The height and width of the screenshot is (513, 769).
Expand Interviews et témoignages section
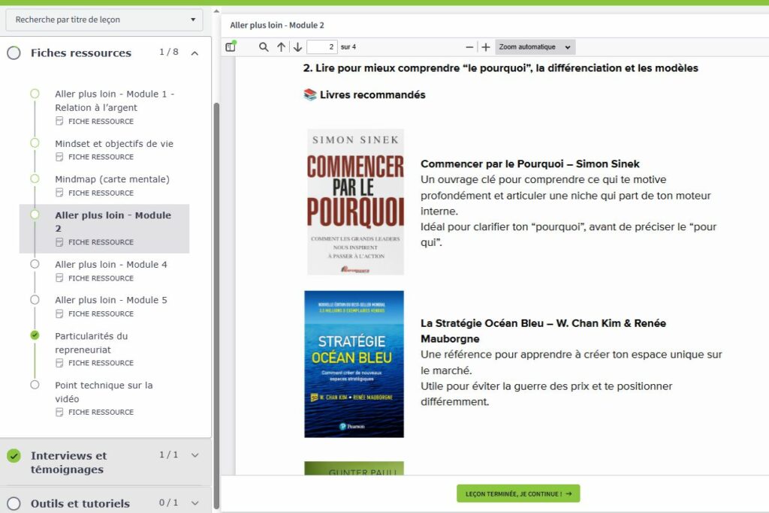click(x=195, y=455)
